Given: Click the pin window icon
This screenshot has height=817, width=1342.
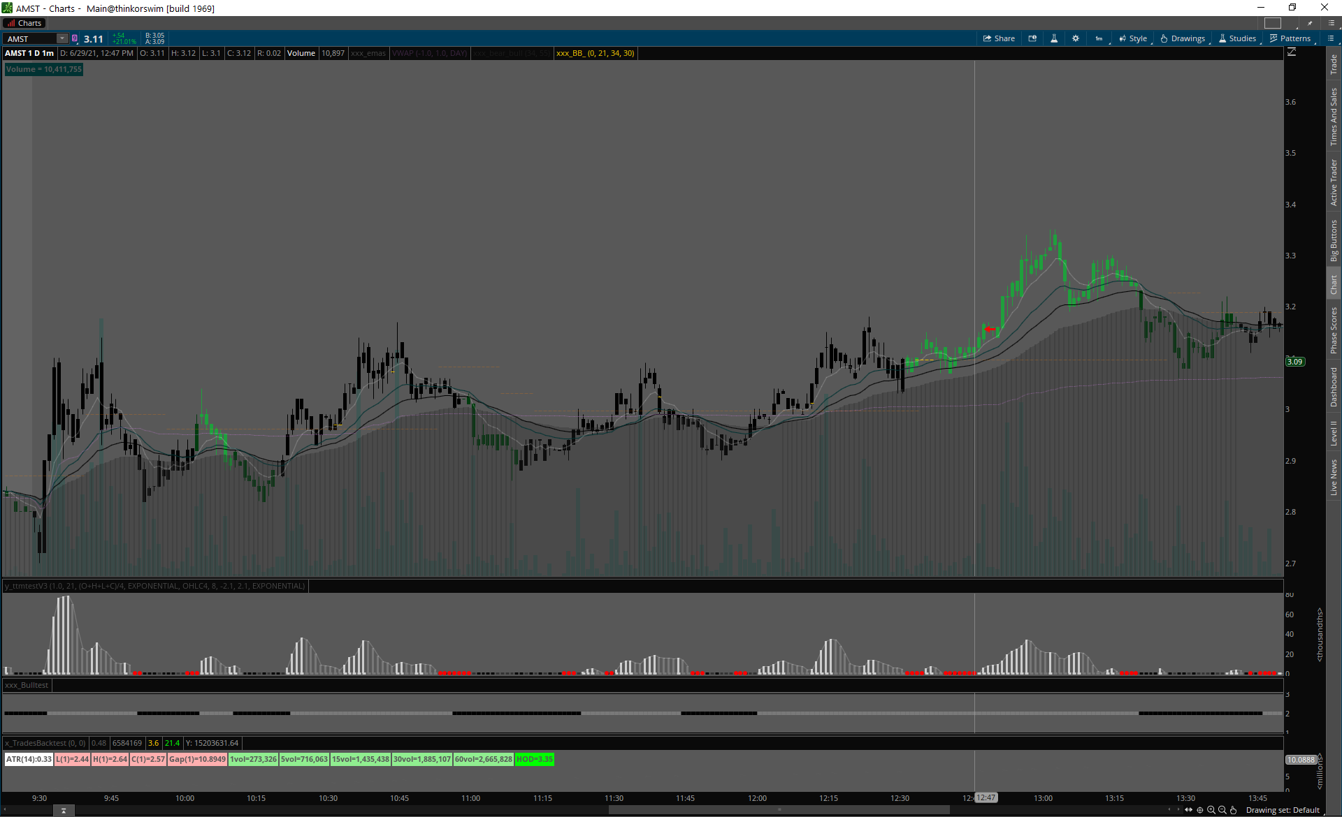Looking at the screenshot, I should point(1310,23).
